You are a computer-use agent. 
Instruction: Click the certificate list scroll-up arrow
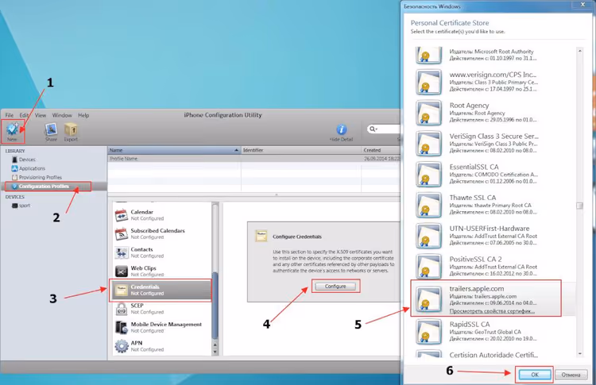(x=579, y=51)
